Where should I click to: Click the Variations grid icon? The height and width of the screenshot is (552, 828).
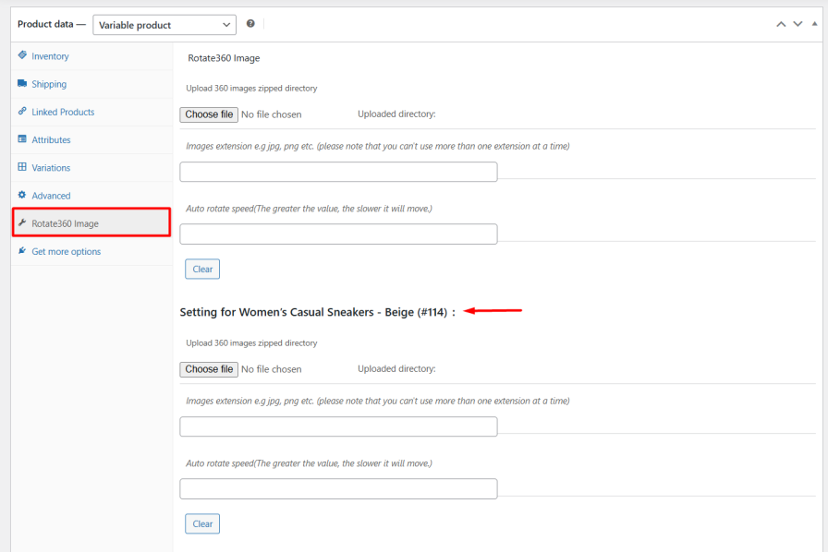point(22,167)
